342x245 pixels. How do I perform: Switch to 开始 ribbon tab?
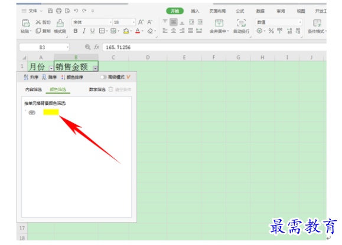175,11
